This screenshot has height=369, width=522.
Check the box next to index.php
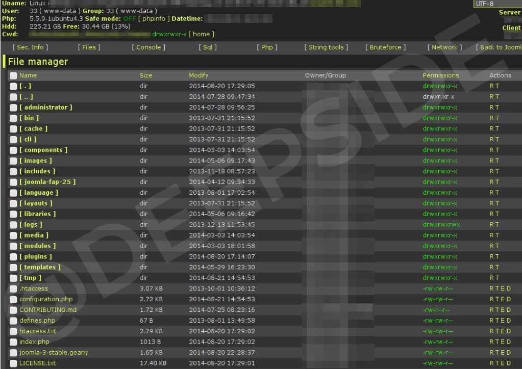13,342
